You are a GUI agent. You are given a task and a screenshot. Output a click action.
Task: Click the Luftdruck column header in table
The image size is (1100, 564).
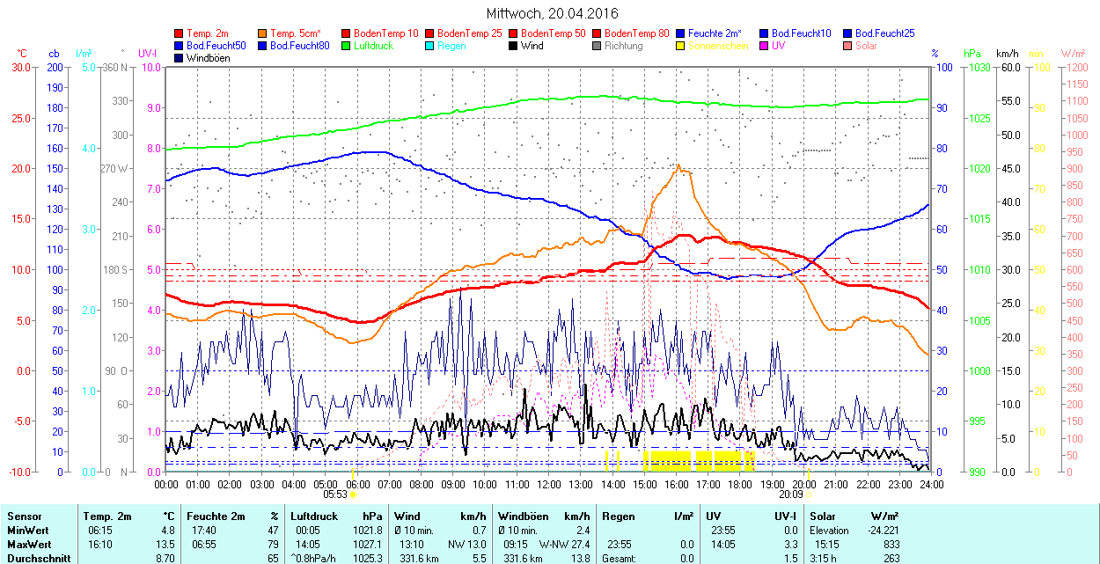tap(314, 516)
